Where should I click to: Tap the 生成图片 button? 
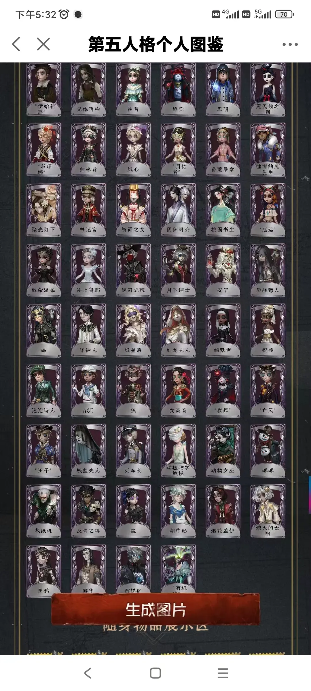155,610
